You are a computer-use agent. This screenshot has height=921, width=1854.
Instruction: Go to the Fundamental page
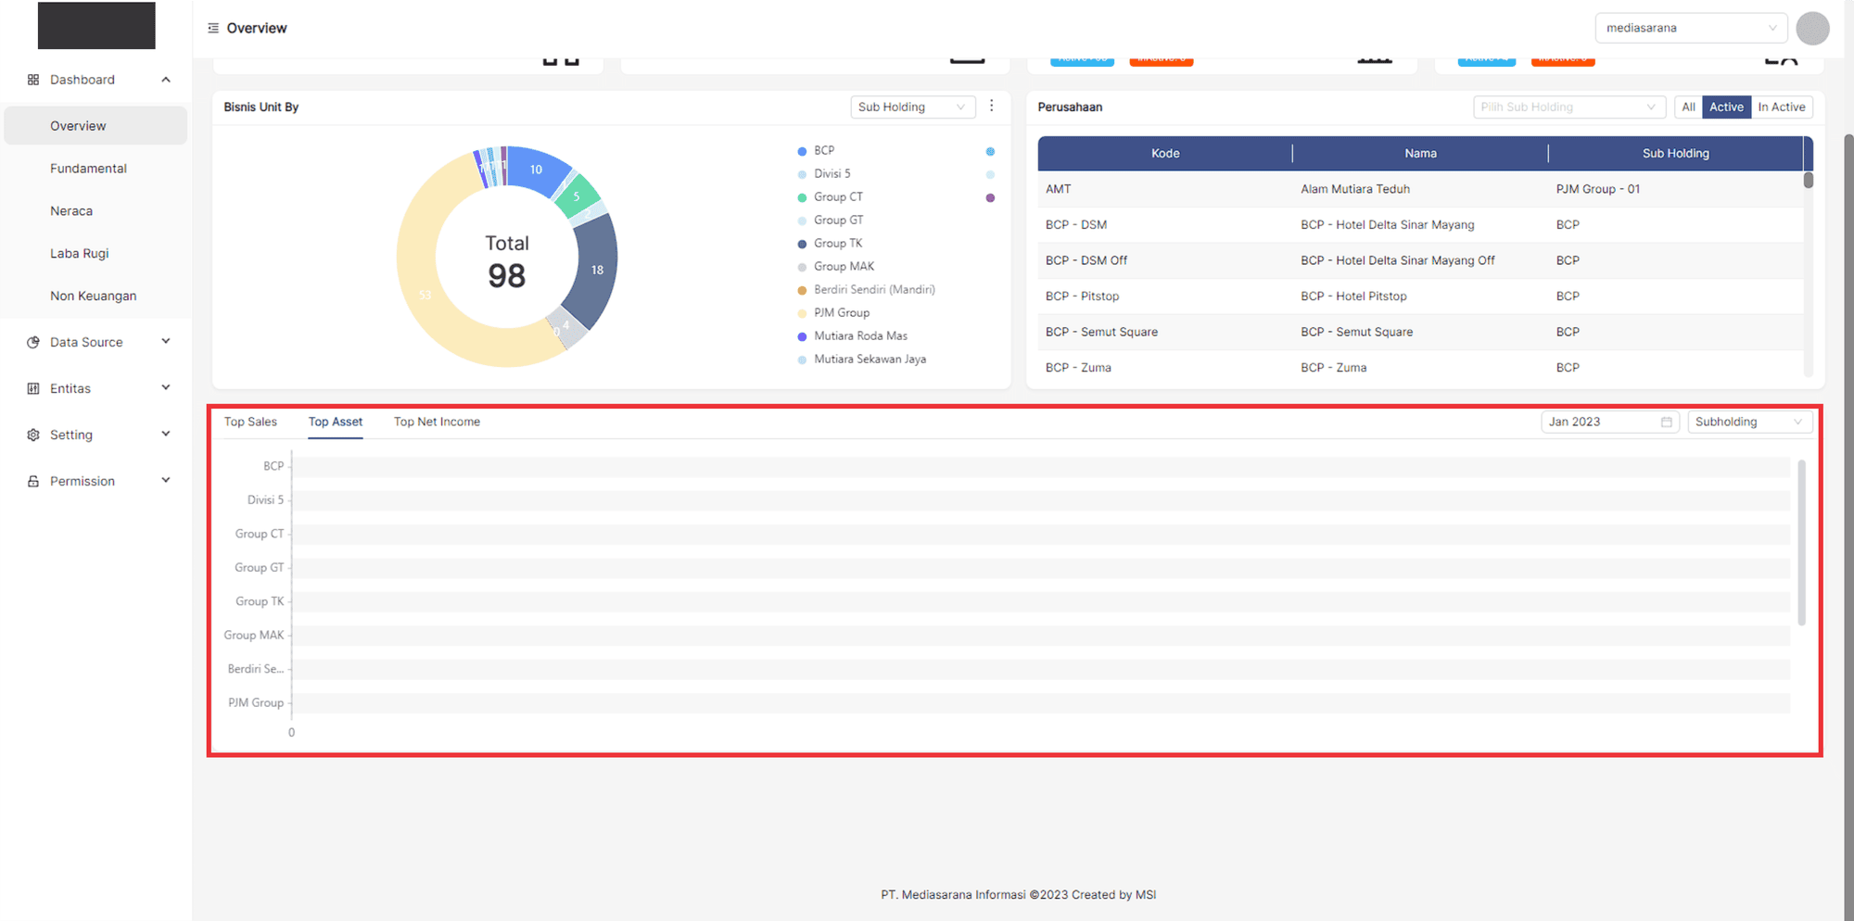coord(88,169)
